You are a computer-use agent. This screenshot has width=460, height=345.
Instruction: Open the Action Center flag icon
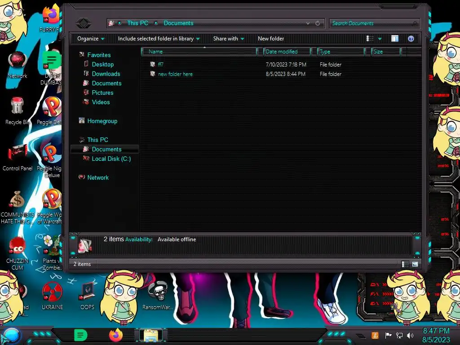(388, 335)
